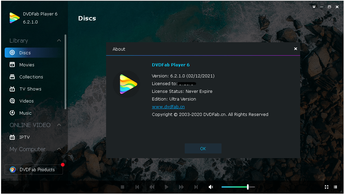Click the Play button

167,187
